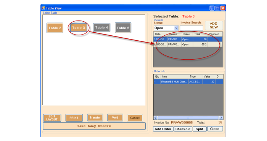Open Take Away Orders
The height and width of the screenshot is (141, 267).
tap(94, 126)
